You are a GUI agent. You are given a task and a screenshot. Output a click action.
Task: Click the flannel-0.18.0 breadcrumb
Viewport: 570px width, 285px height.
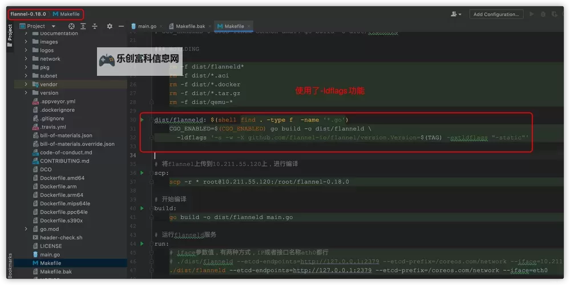[28, 14]
